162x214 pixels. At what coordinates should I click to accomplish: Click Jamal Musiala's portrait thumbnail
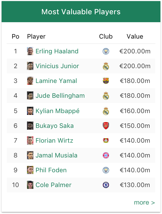(30, 155)
